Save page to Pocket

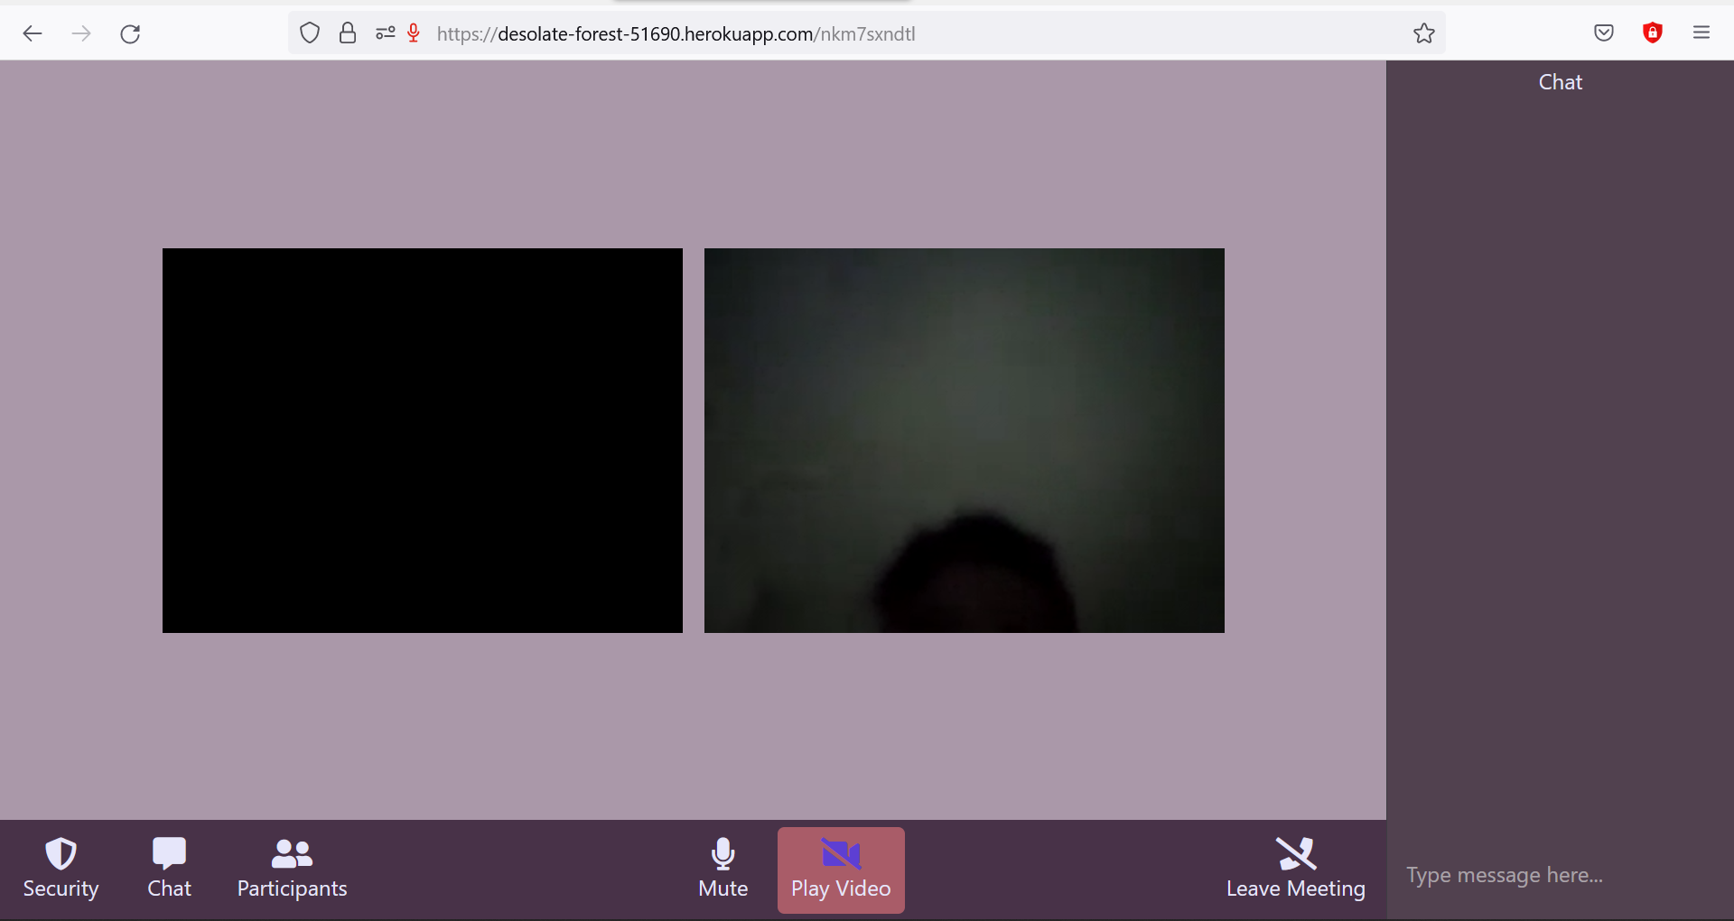coord(1604,33)
